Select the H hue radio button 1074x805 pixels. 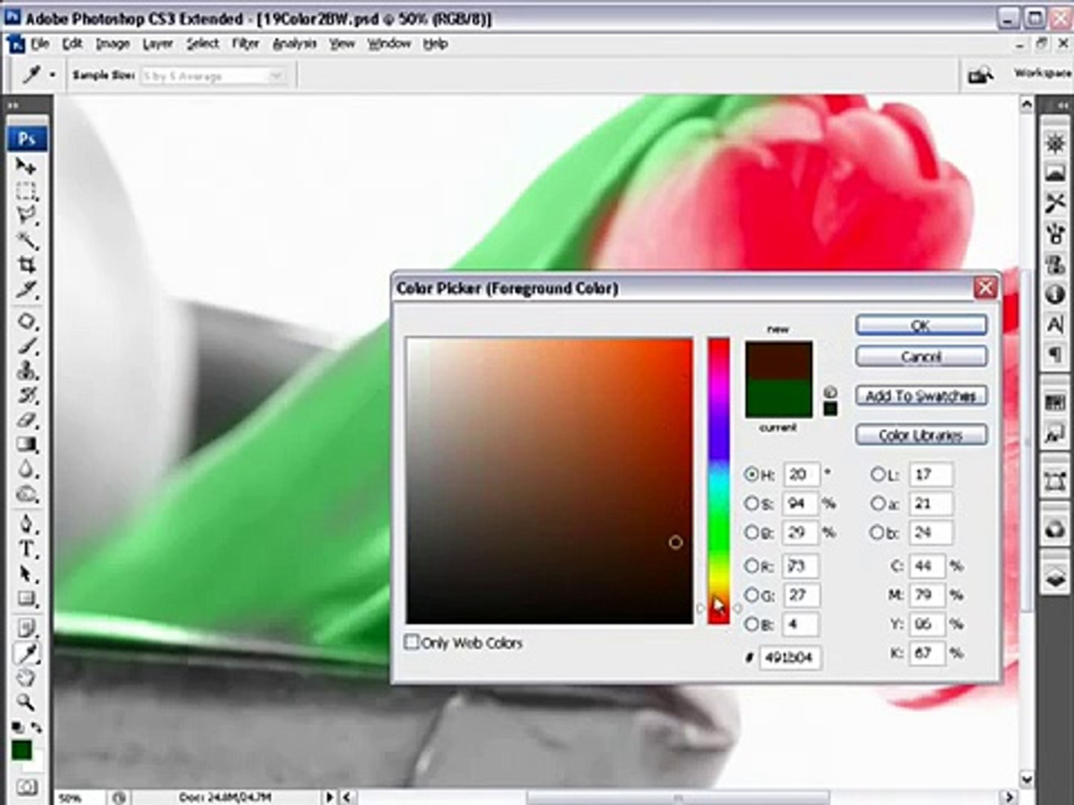tap(751, 474)
